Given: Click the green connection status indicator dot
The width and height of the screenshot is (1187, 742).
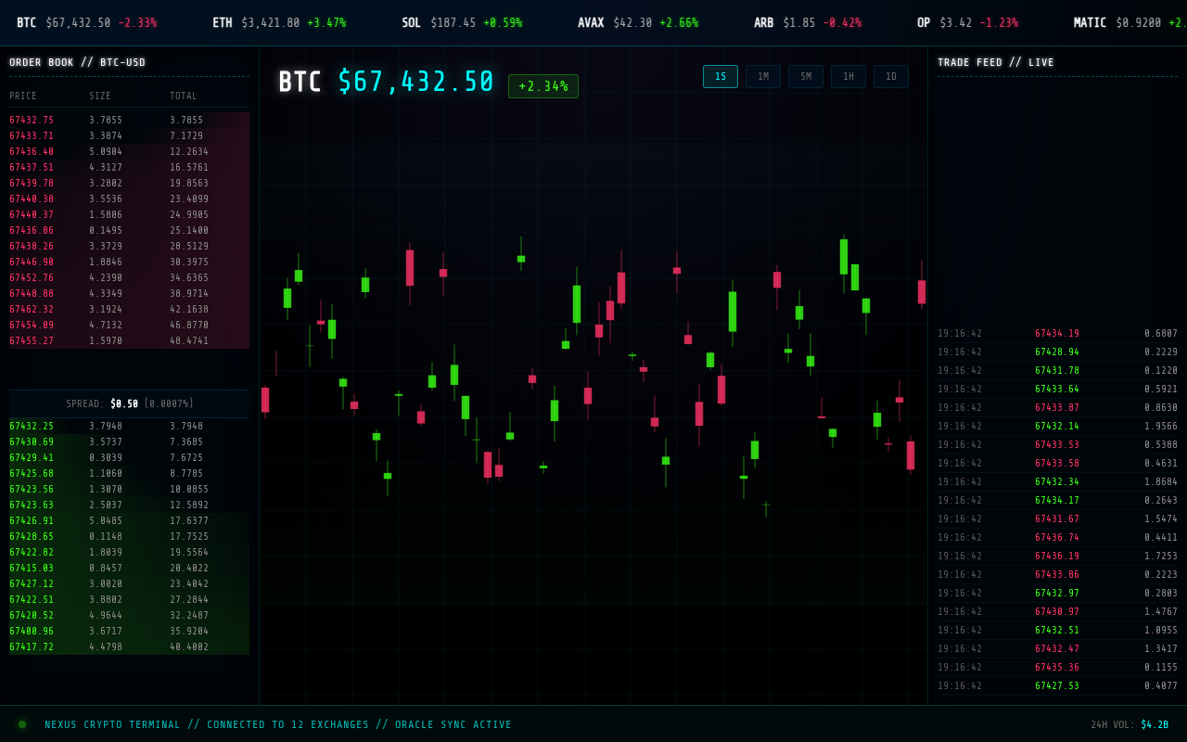Looking at the screenshot, I should (x=21, y=723).
